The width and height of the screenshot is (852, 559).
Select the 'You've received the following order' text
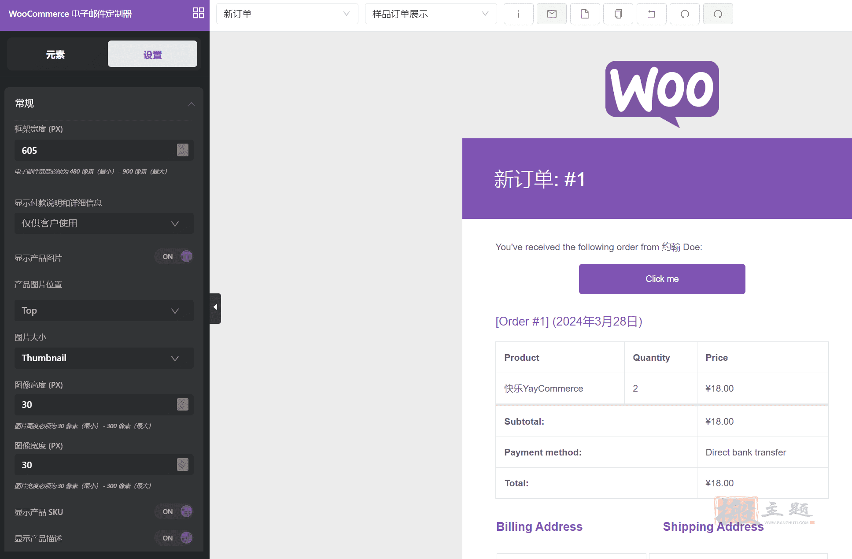tap(599, 247)
